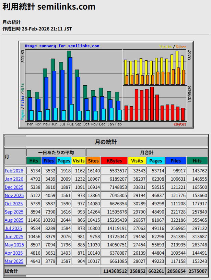Open the Mar 2025 link
Image resolution: width=211 pixels, height=280 pixels.
[14, 261]
